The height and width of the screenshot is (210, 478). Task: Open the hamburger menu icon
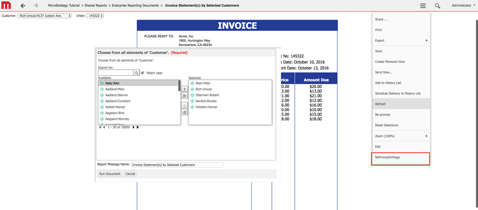click(423, 5)
